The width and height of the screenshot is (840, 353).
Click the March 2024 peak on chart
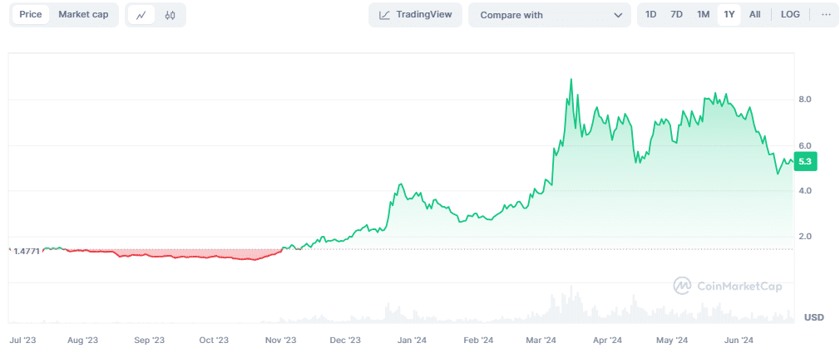[571, 81]
